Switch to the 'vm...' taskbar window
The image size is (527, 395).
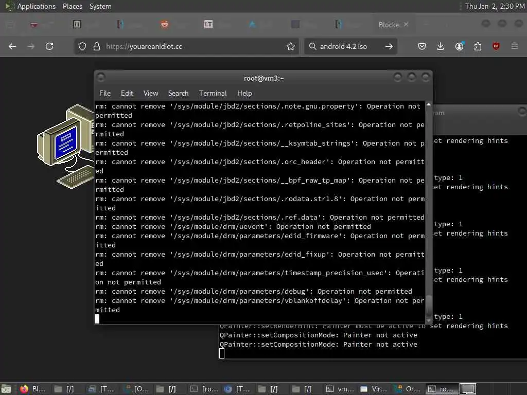tap(341, 389)
